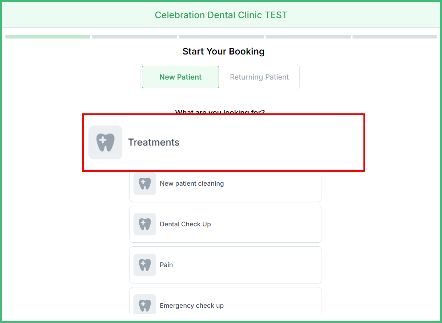Click the Celebration Dental Clinic TEST header
442x323 pixels.
(221, 15)
